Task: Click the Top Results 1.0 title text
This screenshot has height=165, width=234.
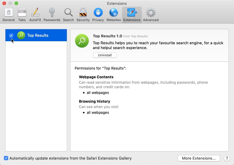Action: [107, 36]
